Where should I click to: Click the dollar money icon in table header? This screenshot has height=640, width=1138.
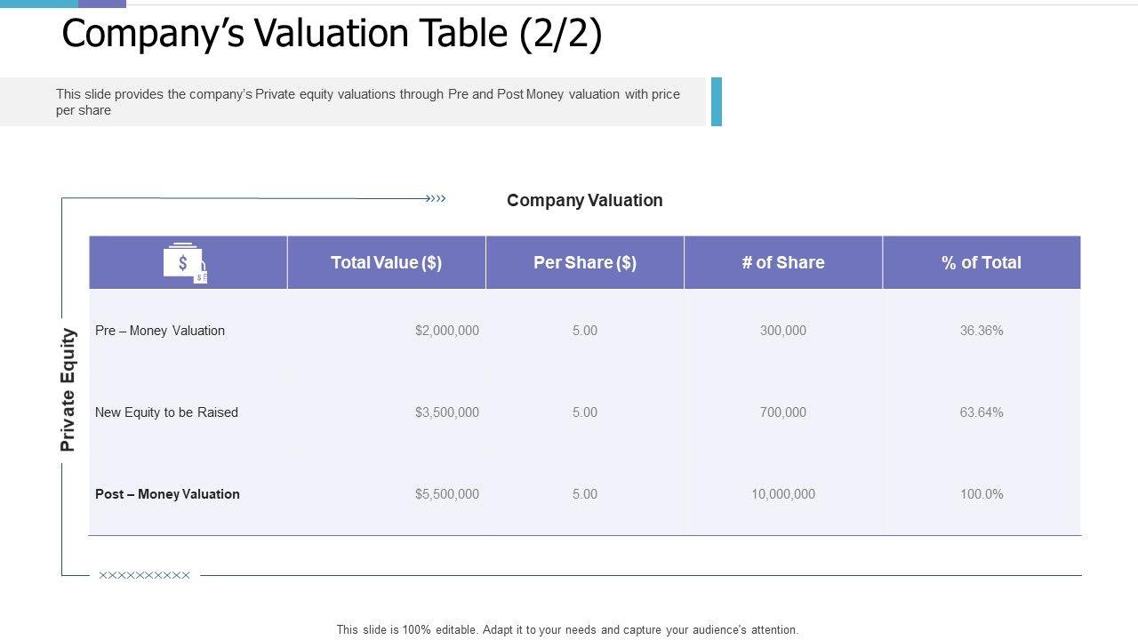click(x=185, y=263)
